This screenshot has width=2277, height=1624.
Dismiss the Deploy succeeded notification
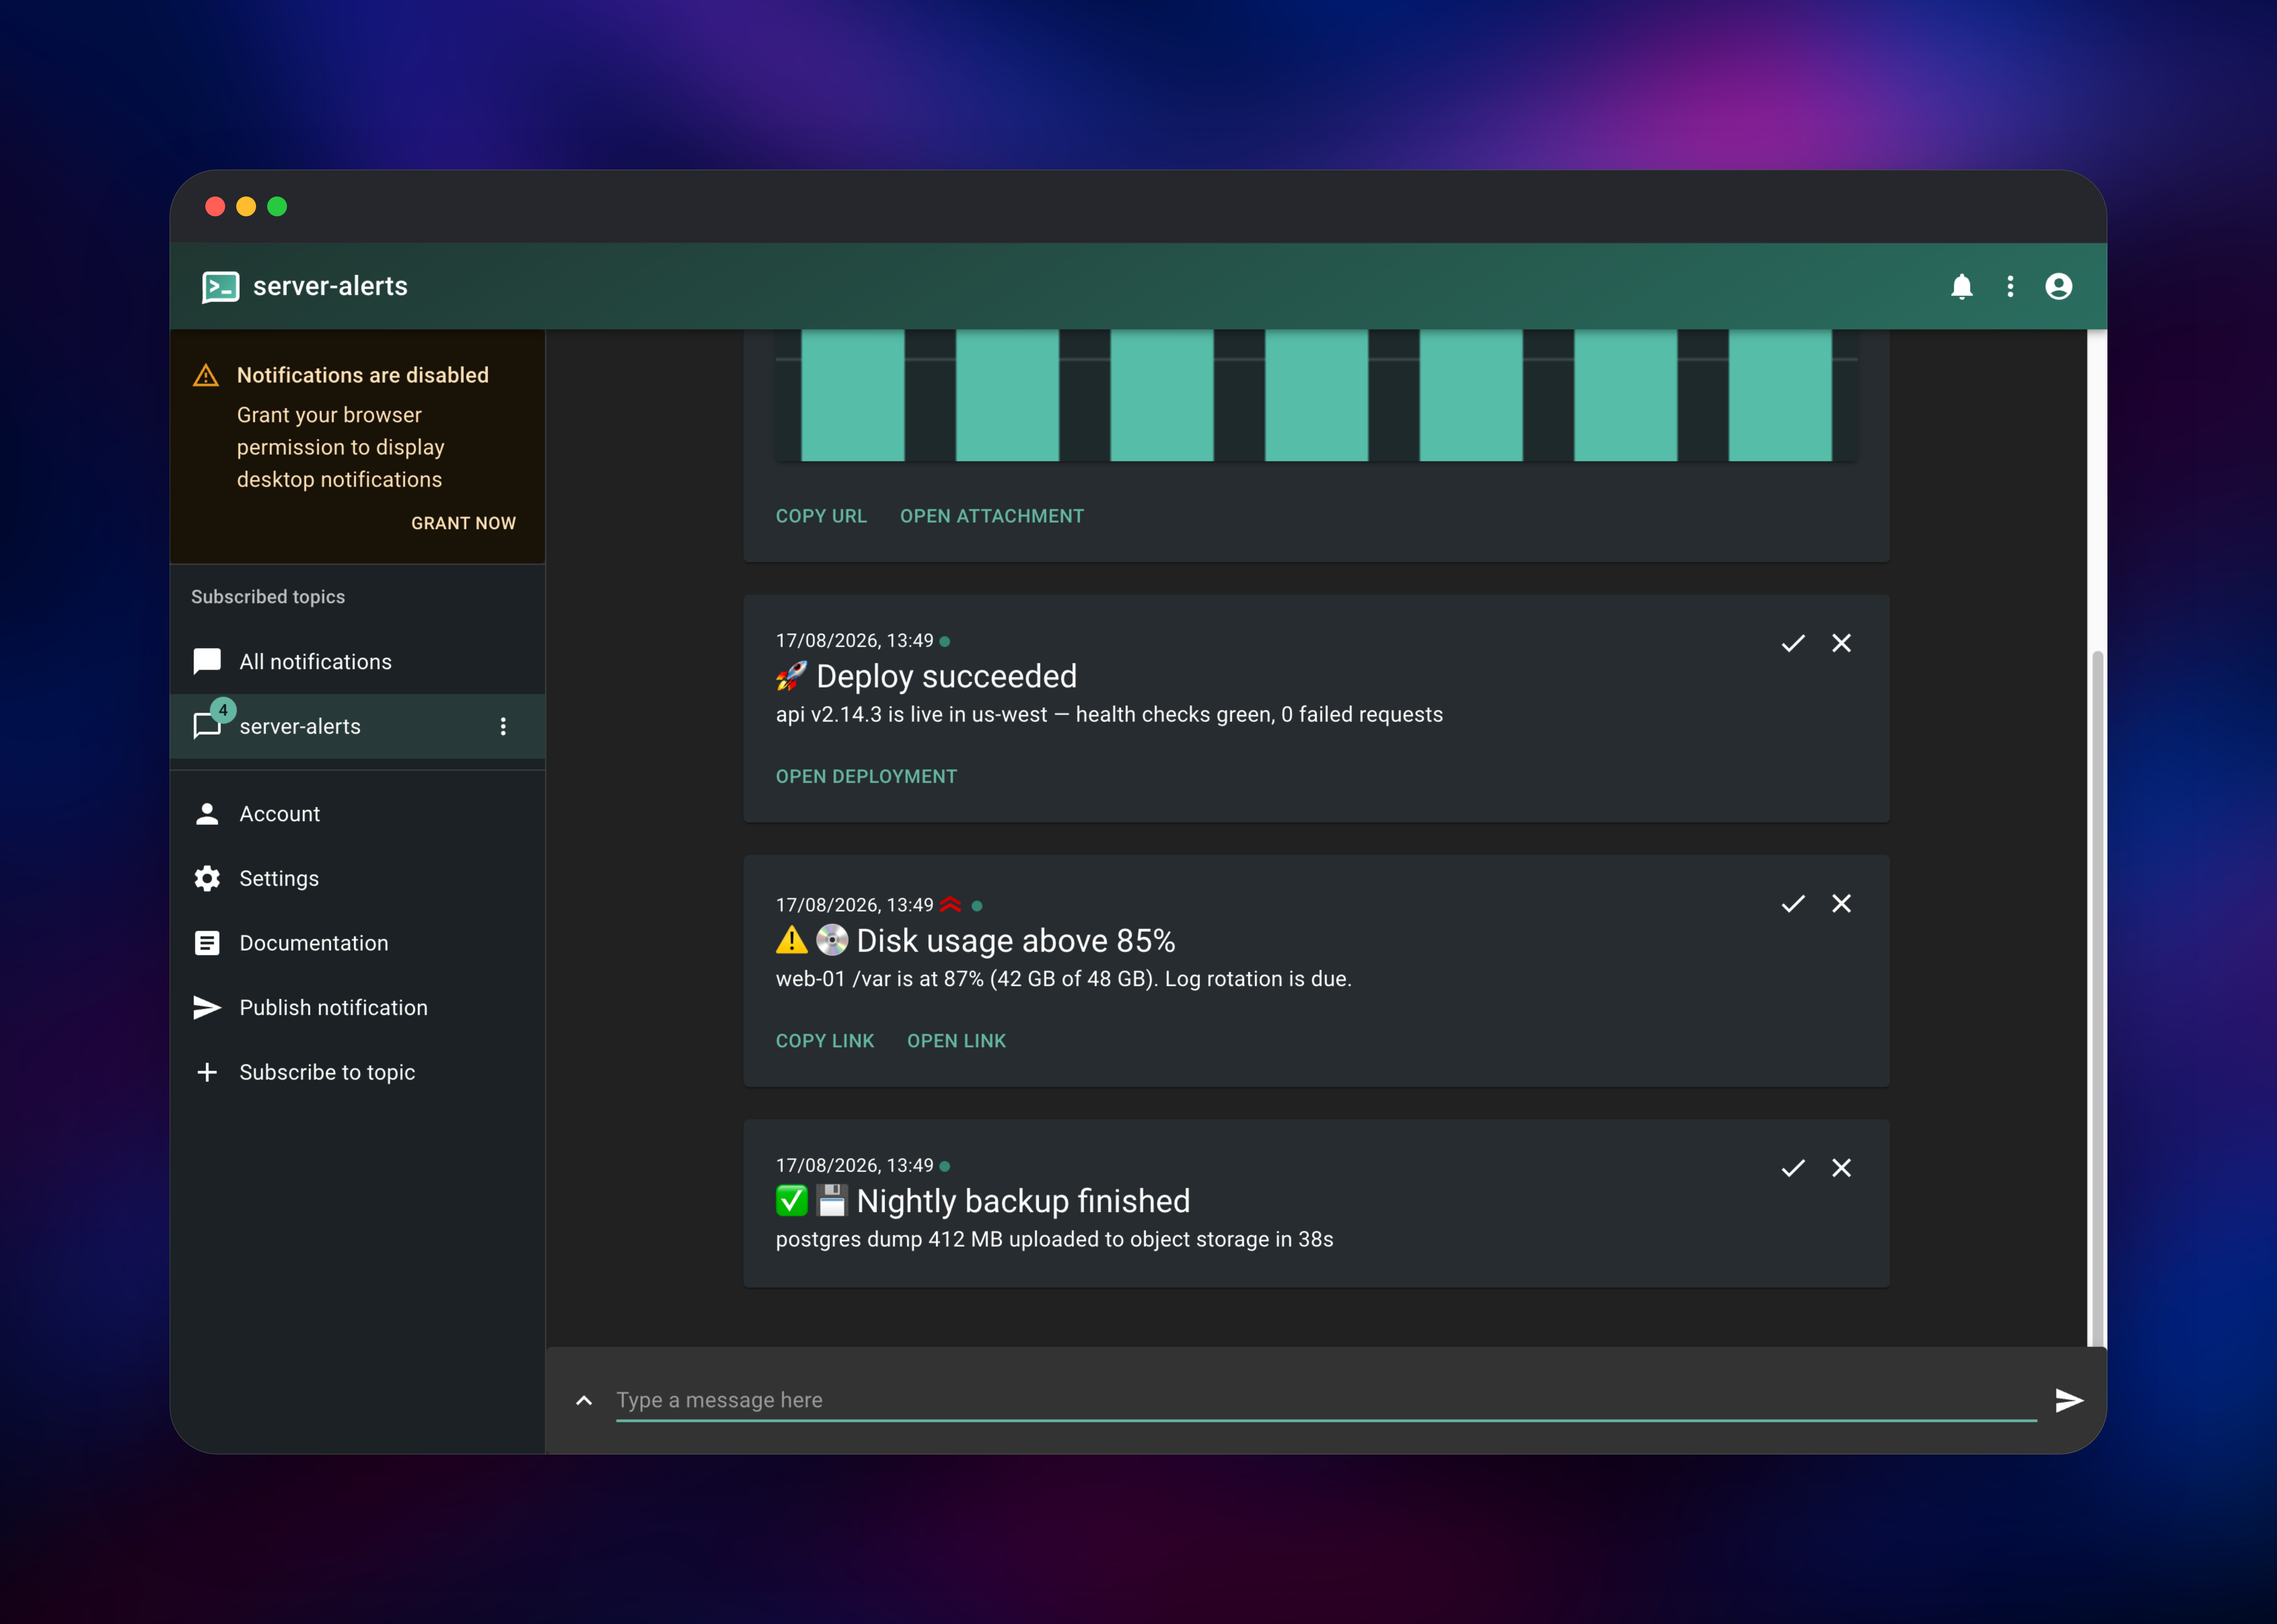[x=1841, y=643]
